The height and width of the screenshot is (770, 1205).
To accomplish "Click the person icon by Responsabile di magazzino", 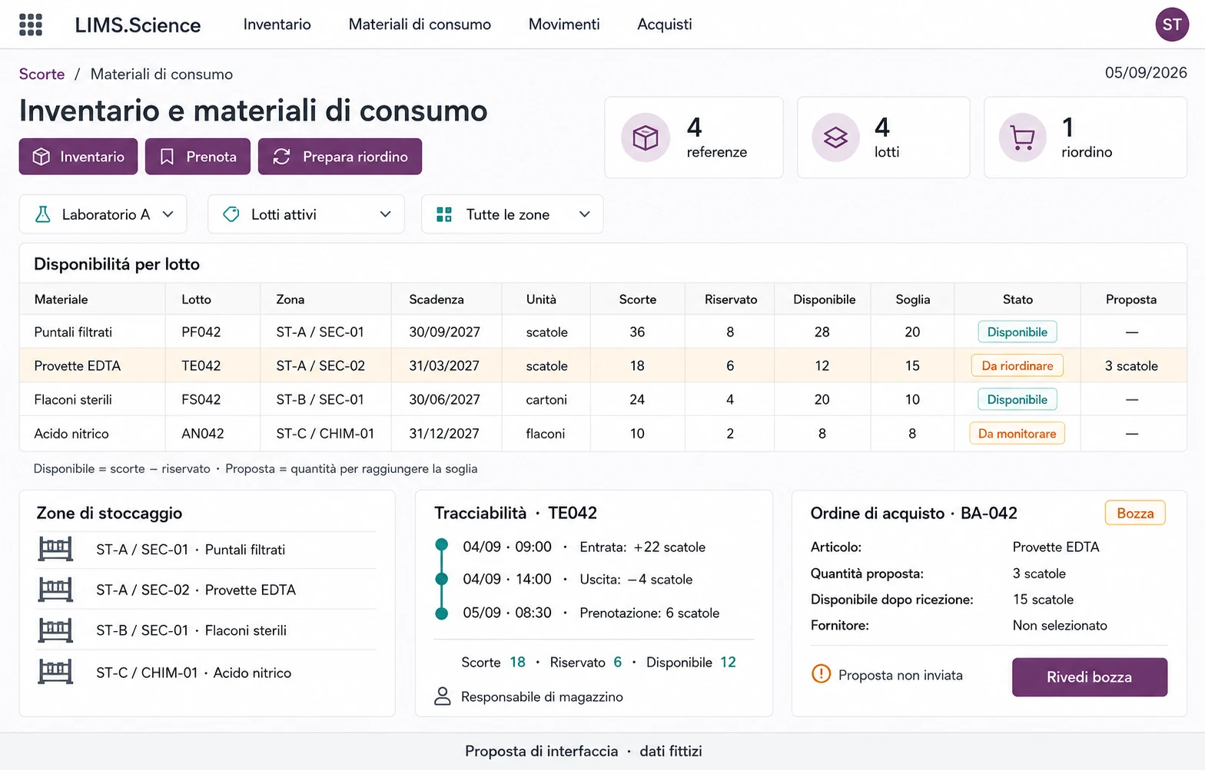I will coord(443,696).
